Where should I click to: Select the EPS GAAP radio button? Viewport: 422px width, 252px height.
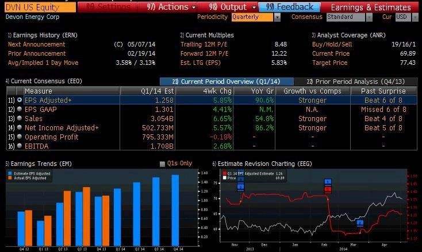point(20,109)
